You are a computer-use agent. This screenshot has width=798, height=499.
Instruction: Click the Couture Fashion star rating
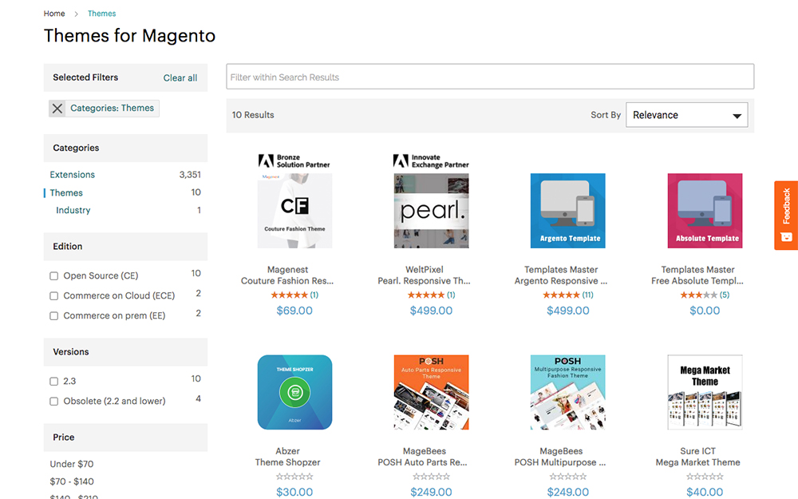[289, 295]
